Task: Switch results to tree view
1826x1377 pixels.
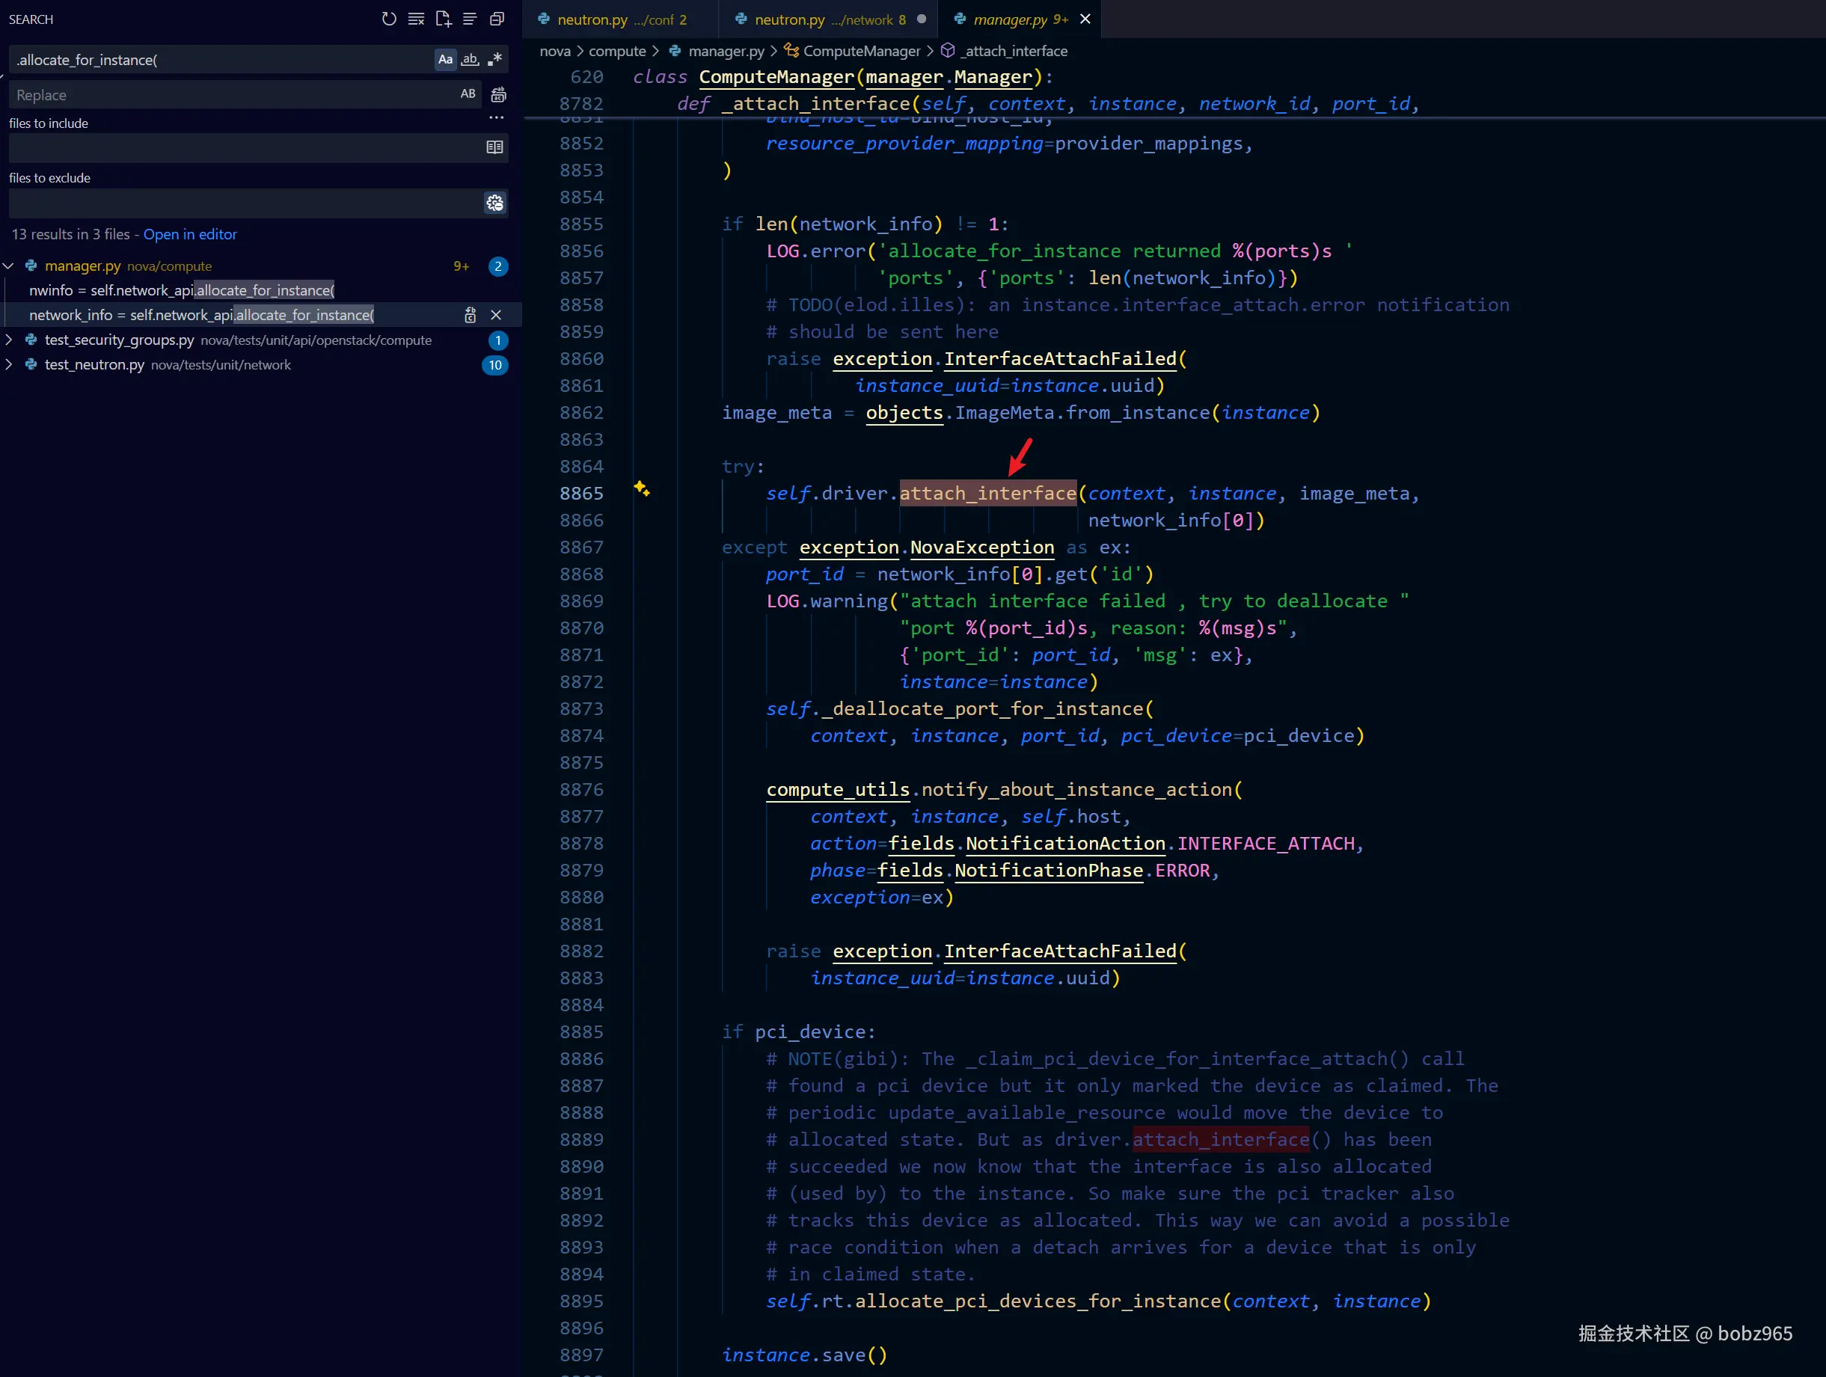Action: pyautogui.click(x=470, y=18)
